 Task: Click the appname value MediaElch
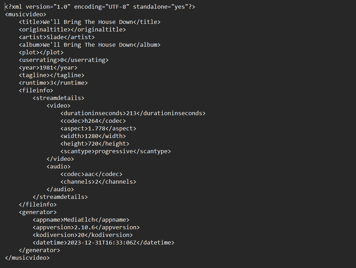tap(79, 220)
